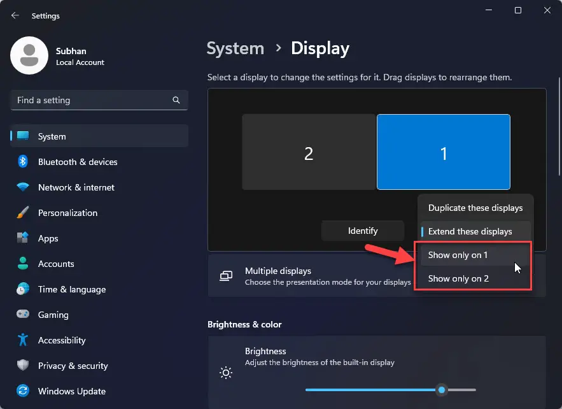Expand the Multiple displays section

pyautogui.click(x=377, y=276)
